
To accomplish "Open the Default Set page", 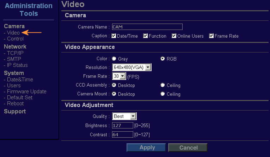I will 20,98.
